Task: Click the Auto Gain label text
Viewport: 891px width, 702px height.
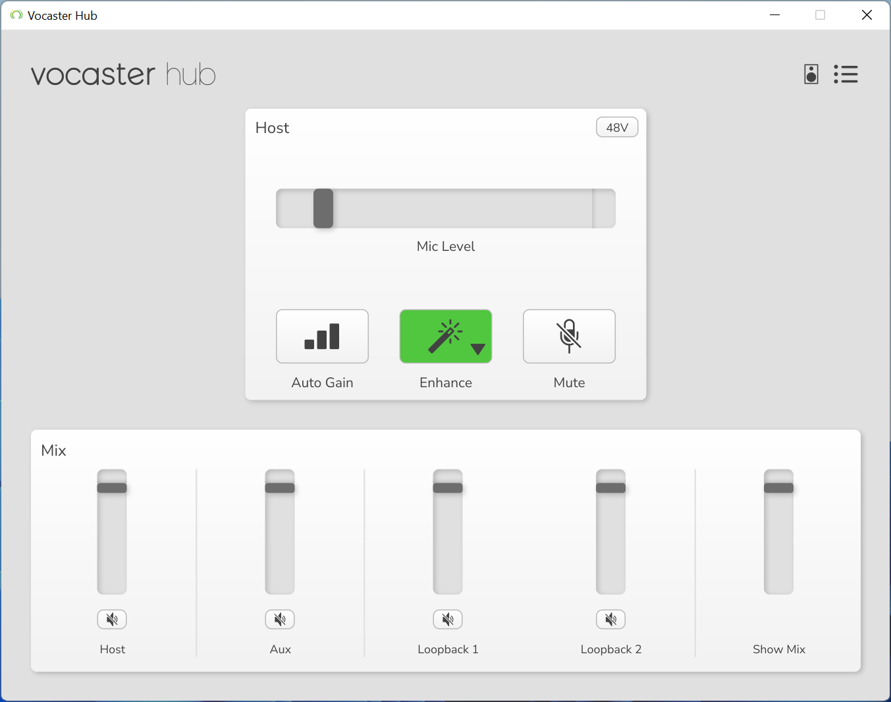Action: click(x=322, y=383)
